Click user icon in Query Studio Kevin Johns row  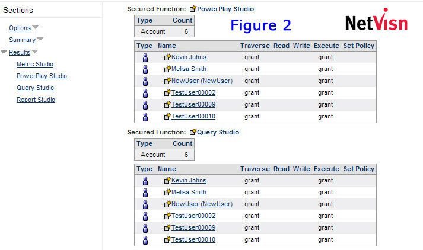(x=145, y=181)
